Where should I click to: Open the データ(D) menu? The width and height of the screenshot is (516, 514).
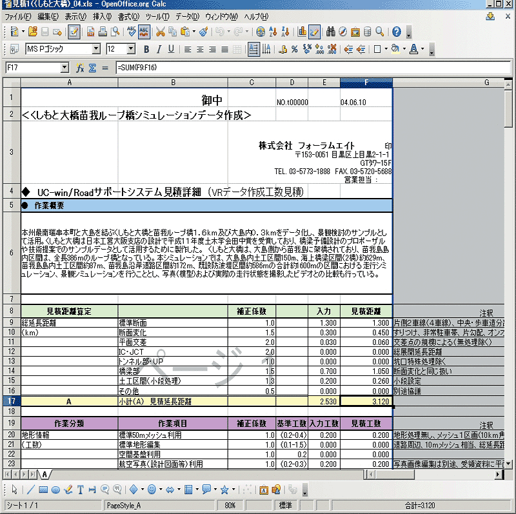point(187,17)
